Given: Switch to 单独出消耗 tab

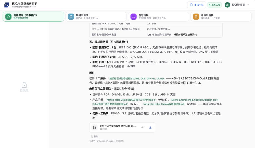Looking at the screenshot, I should (x=221, y=17).
